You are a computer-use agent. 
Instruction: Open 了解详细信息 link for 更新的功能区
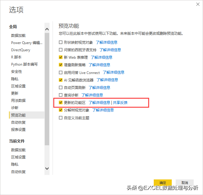[x=99, y=103]
